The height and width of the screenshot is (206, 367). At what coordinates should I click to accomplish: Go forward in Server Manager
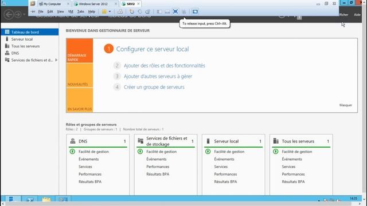[x=18, y=14]
